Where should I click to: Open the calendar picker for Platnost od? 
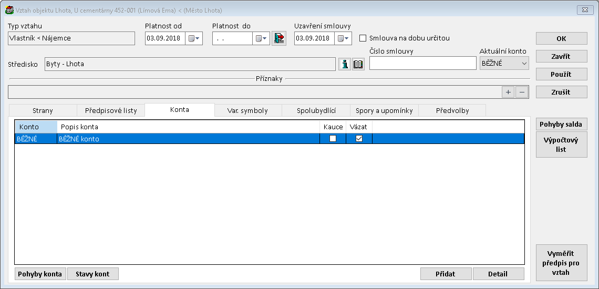(x=194, y=38)
